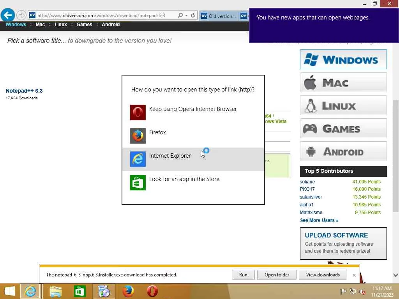Click '41,005 Points' text
Screen dimensions: 399x299
point(366,182)
